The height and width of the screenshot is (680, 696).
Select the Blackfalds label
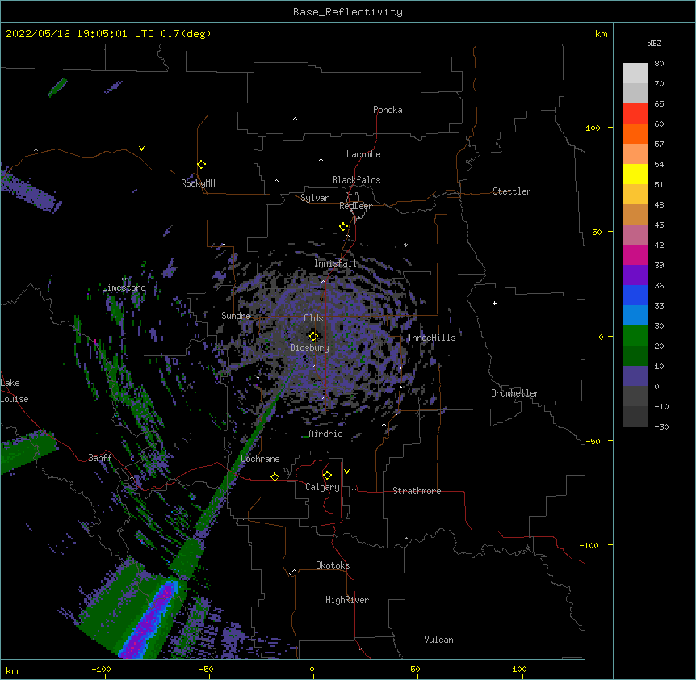(x=356, y=180)
